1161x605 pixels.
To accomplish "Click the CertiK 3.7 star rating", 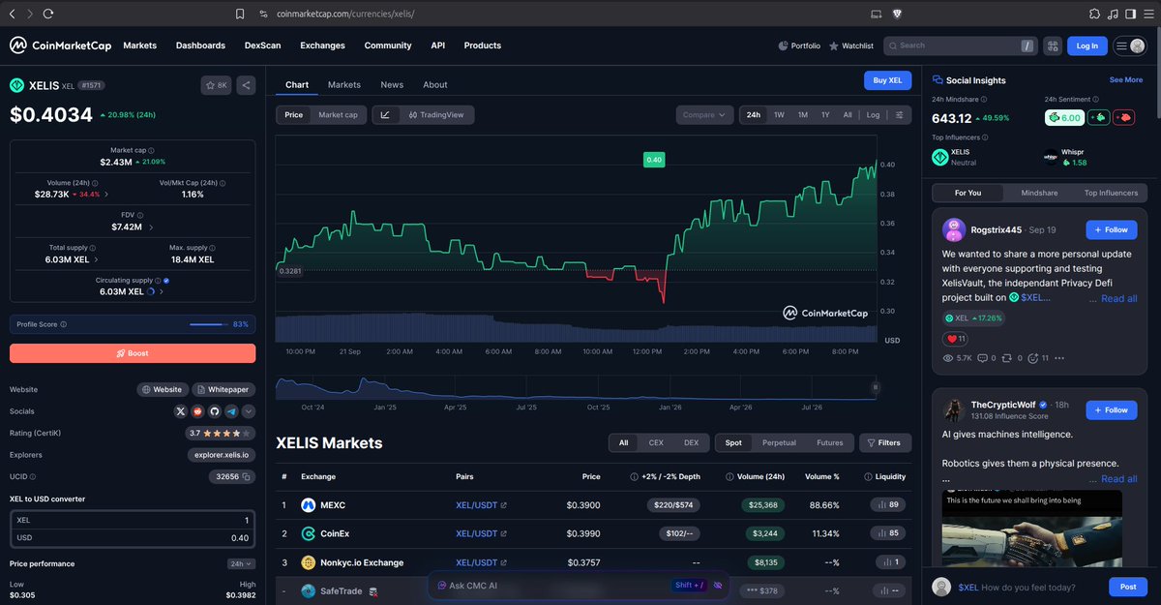I will tap(221, 434).
